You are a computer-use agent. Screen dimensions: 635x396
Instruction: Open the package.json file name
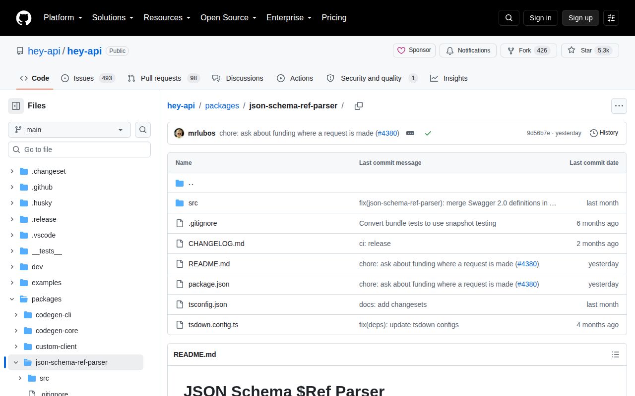point(209,284)
